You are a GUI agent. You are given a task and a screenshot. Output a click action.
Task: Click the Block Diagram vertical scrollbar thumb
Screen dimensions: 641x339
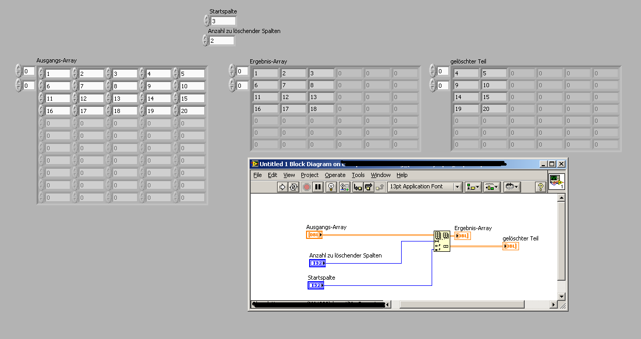pyautogui.click(x=562, y=241)
